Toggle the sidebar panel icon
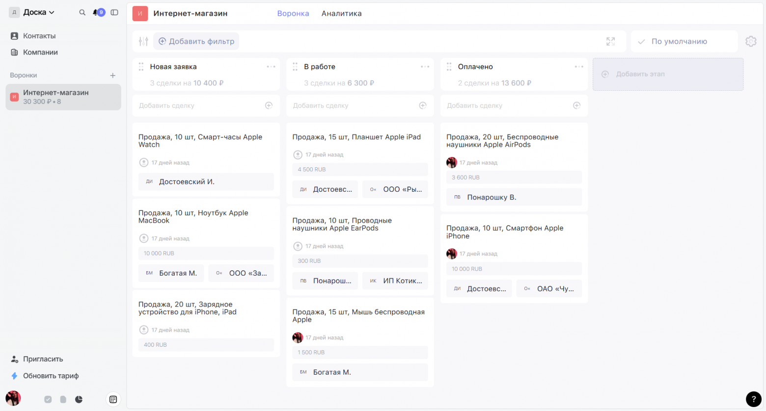 114,12
